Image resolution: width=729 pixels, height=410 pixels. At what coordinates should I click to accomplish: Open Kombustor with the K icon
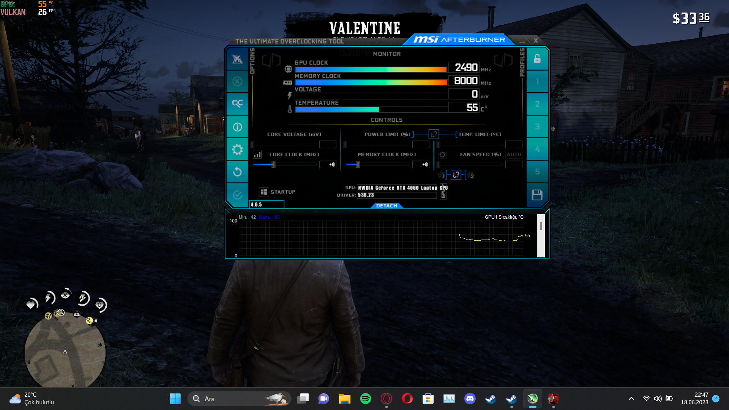pos(237,81)
